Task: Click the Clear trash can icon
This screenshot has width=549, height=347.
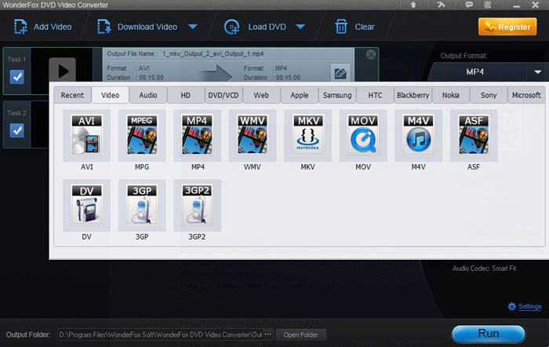Action: pyautogui.click(x=341, y=27)
